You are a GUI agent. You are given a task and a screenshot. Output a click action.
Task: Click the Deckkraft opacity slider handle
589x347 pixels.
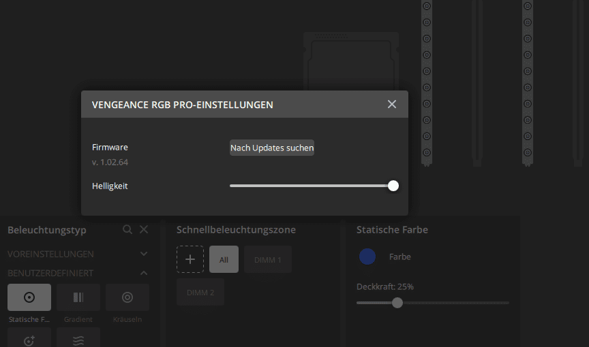(397, 303)
